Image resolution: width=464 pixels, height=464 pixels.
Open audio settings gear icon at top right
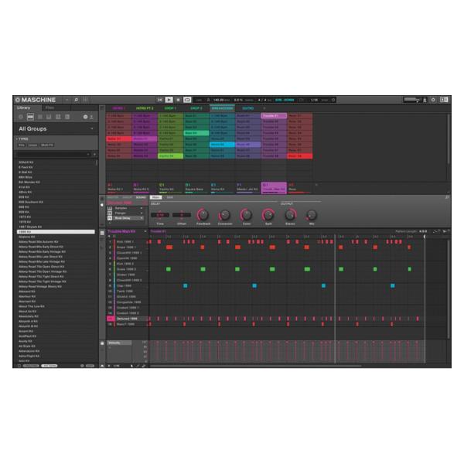click(433, 100)
